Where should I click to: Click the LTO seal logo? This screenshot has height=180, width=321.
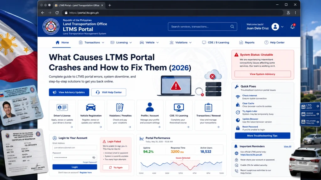tap(51, 27)
